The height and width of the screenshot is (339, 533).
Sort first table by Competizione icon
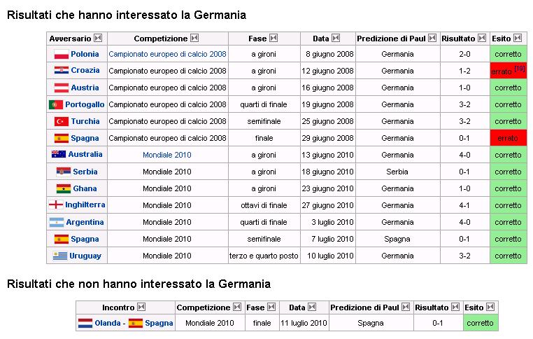pyautogui.click(x=194, y=38)
